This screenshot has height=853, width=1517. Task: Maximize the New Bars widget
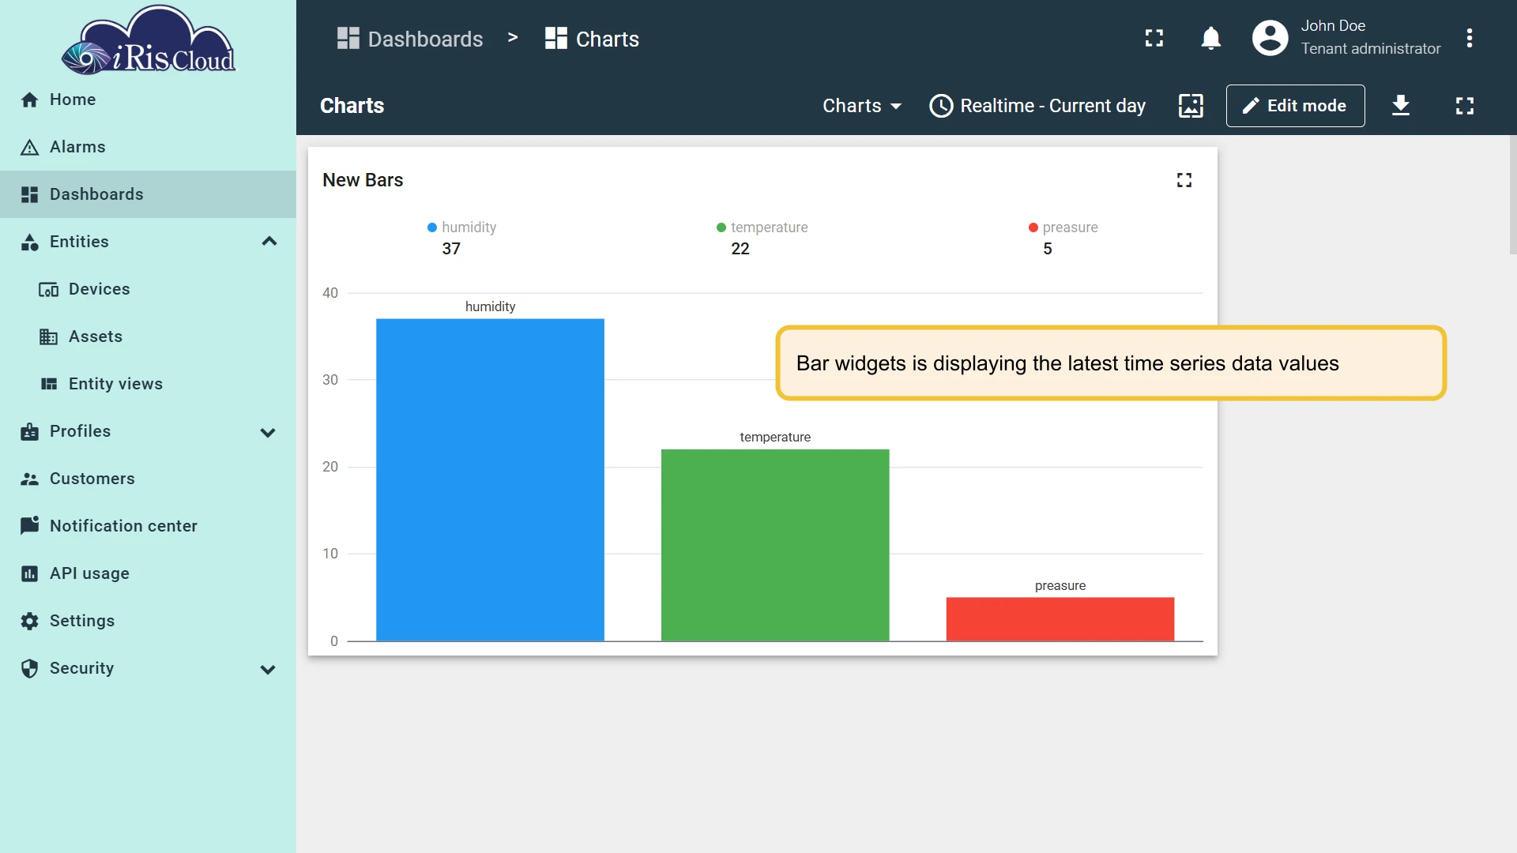[x=1184, y=180]
